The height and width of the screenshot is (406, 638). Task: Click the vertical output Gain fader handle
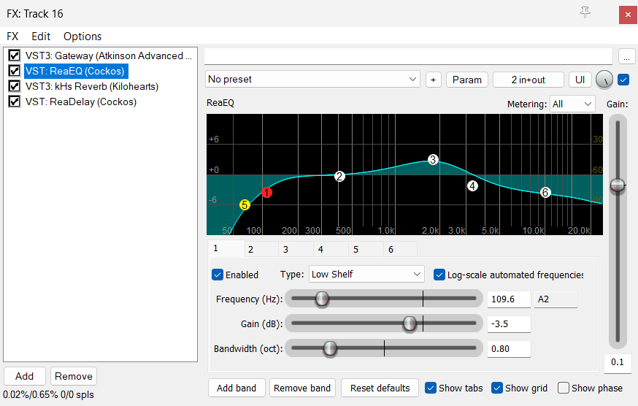618,185
